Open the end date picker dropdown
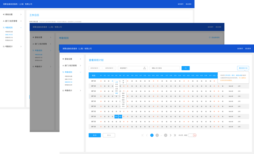Screen dimensions: 254x154 click(110, 68)
